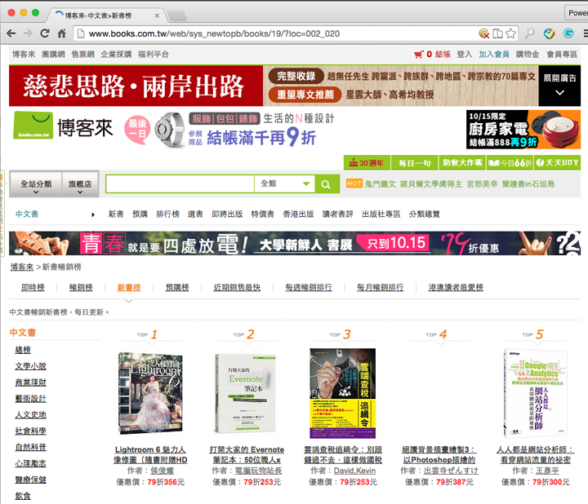
Task: Open the 團購網 top link
Action: (53, 55)
